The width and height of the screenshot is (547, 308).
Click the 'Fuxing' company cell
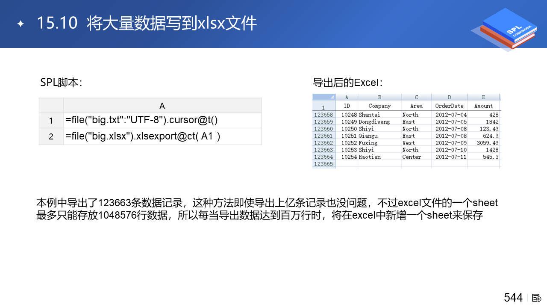pyautogui.click(x=380, y=143)
